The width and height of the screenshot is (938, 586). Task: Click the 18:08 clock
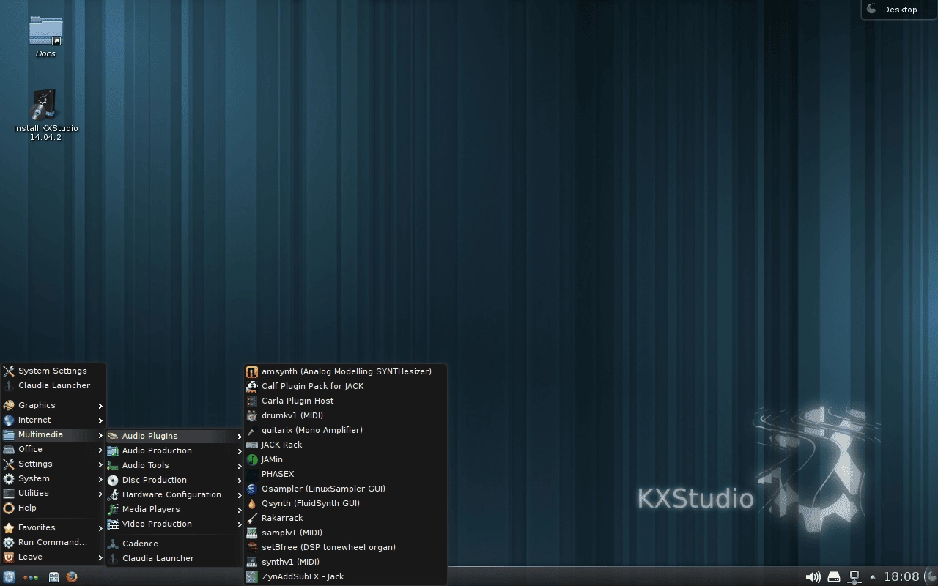[901, 577]
